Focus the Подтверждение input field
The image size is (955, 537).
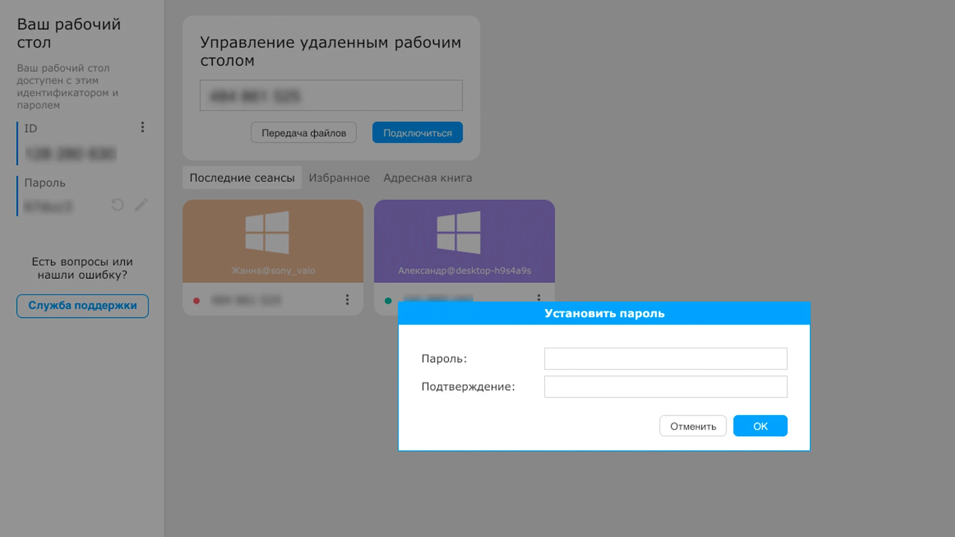point(665,386)
